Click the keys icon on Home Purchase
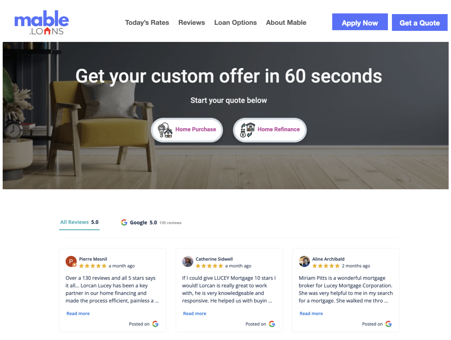Image resolution: width=451 pixels, height=340 pixels. (165, 130)
